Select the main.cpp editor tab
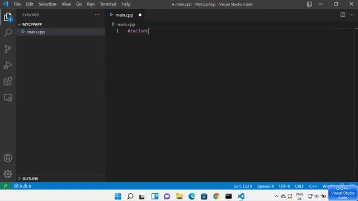The image size is (358, 201). tap(125, 15)
